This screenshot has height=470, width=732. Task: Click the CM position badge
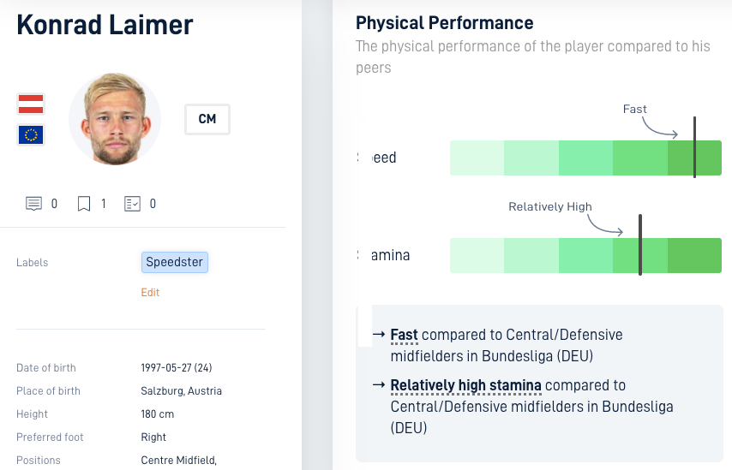pos(207,119)
